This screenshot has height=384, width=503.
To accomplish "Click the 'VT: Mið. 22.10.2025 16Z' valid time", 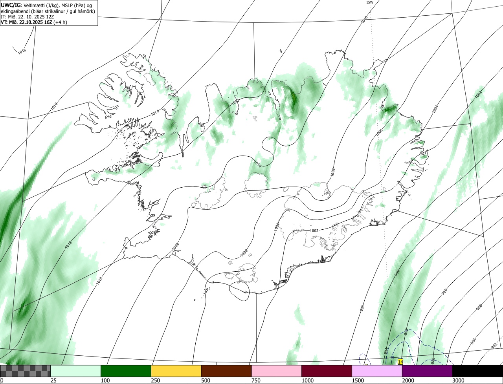I will (x=27, y=22).
